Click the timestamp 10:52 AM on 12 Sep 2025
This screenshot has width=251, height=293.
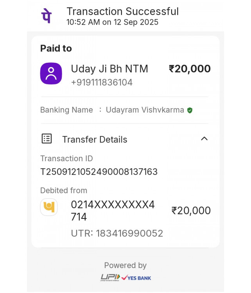click(113, 22)
